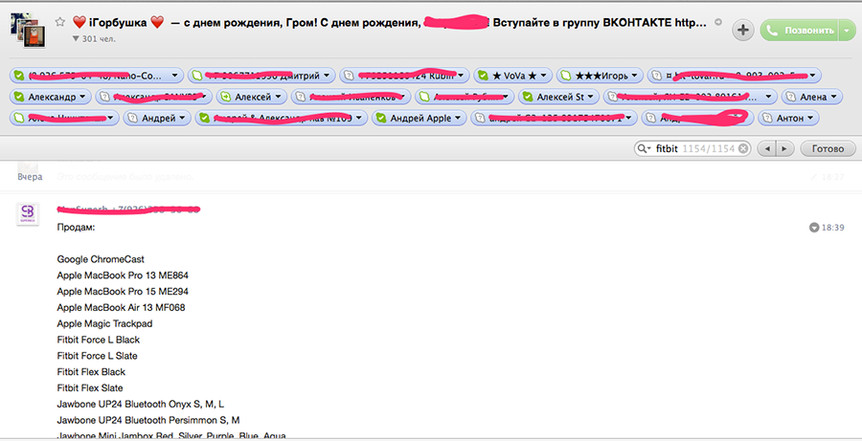Clear the fitbit search with the x icon
This screenshot has height=441, width=862.
pyautogui.click(x=742, y=149)
